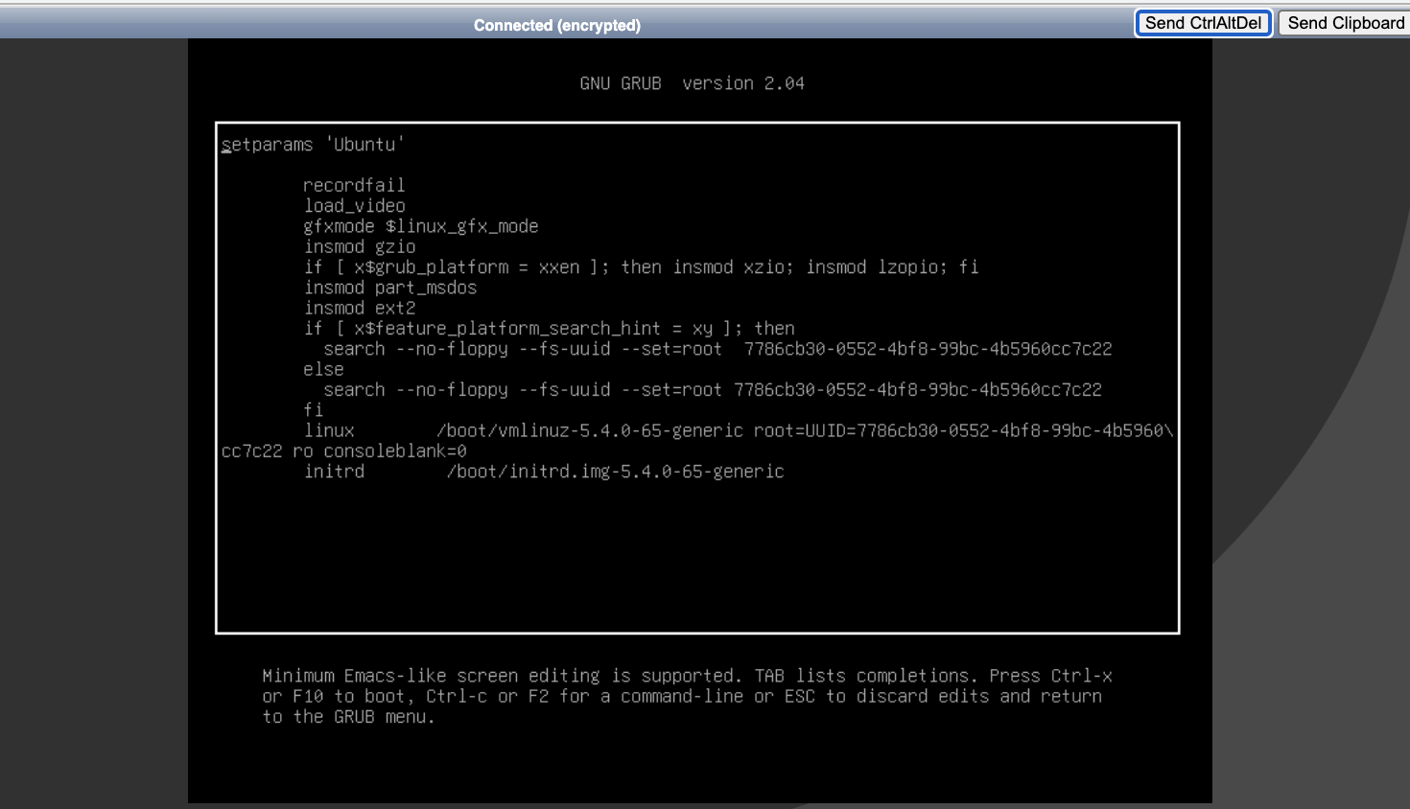Click "Ctrl-x" in the help text
Screen dimensions: 1410x809
coord(1081,676)
